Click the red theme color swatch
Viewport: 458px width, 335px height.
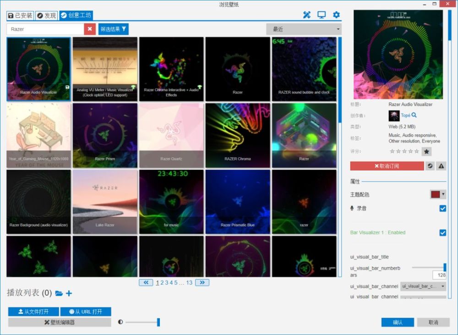(435, 194)
